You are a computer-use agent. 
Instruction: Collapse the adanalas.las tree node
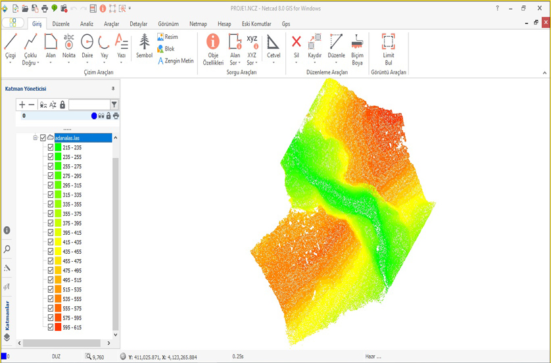pyautogui.click(x=36, y=138)
